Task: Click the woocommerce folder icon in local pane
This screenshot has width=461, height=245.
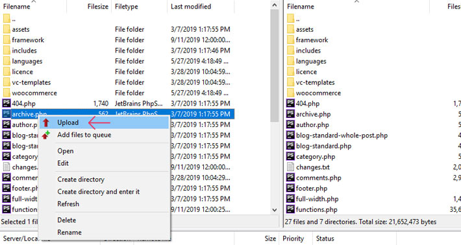Action: 6,93
